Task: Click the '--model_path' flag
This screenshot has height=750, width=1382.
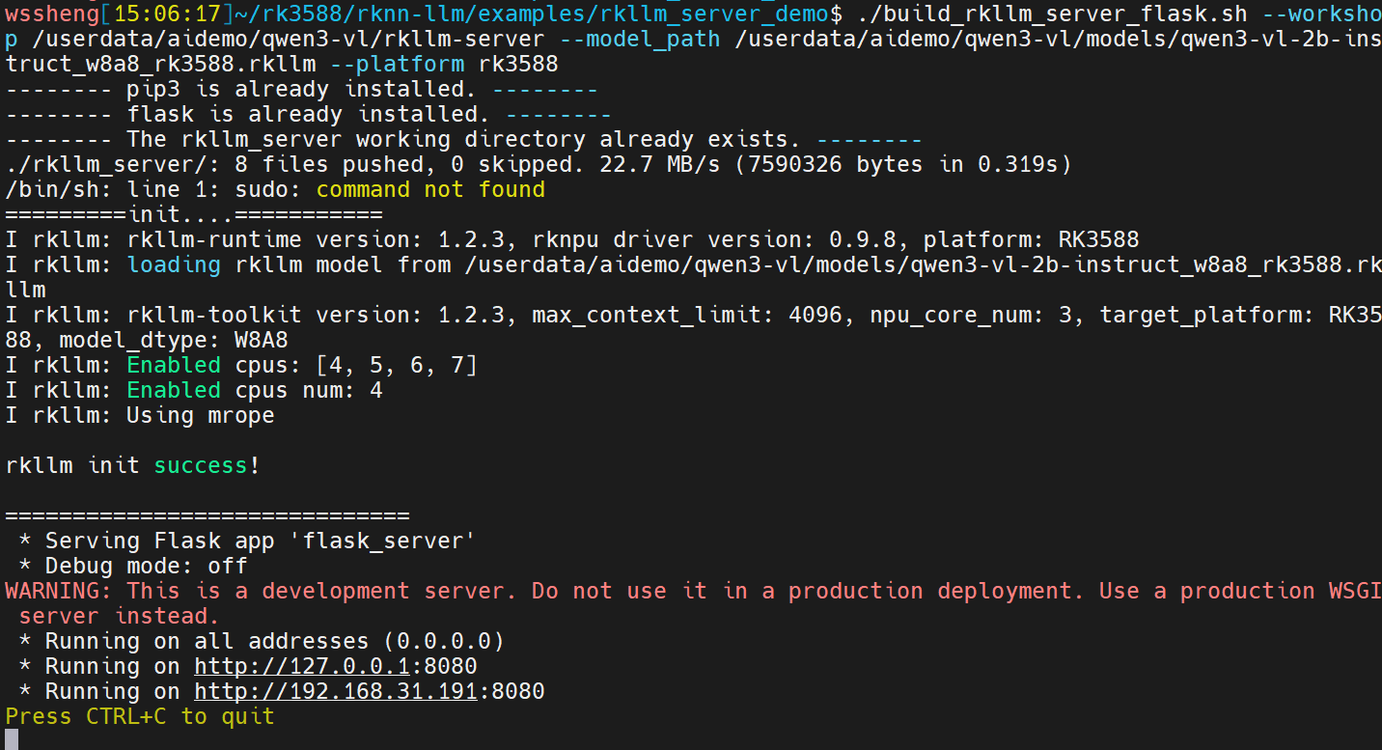Action: click(x=640, y=39)
